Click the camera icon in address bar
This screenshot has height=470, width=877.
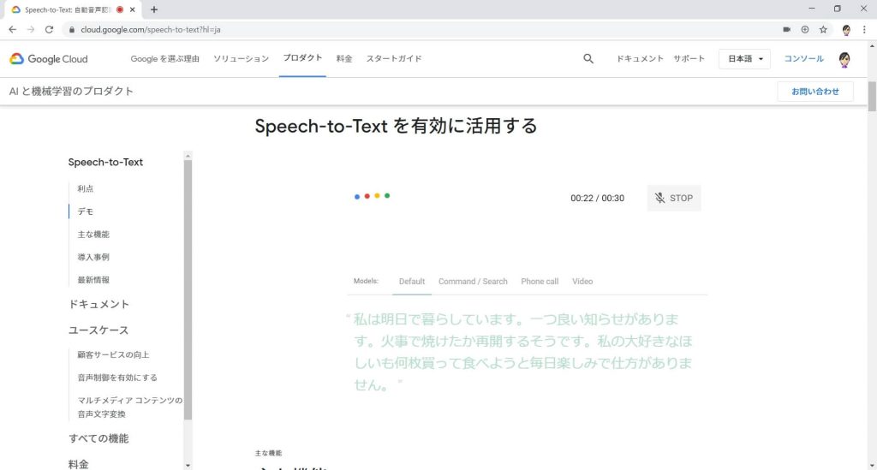[786, 30]
